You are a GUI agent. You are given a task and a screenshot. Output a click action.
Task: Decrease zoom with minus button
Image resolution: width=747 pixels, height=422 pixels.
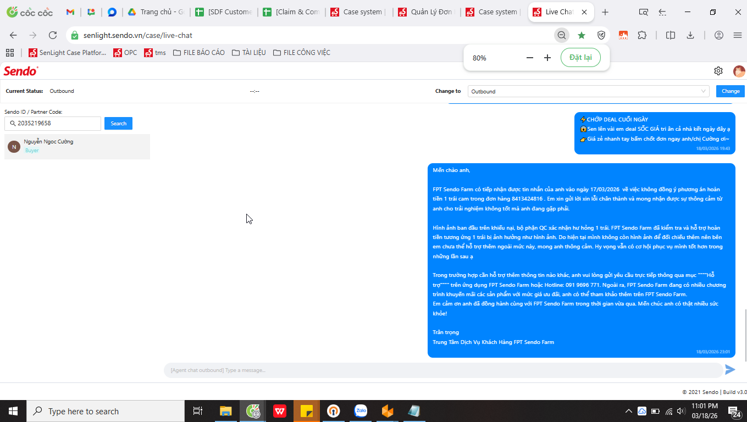[530, 58]
